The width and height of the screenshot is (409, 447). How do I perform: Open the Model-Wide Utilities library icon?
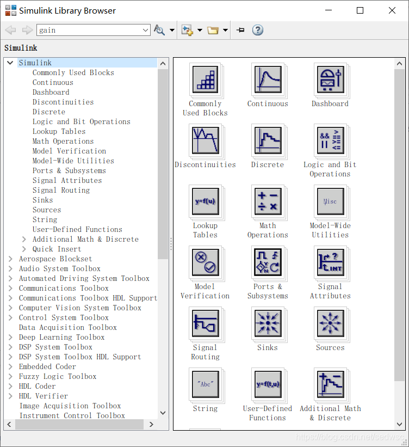click(331, 203)
